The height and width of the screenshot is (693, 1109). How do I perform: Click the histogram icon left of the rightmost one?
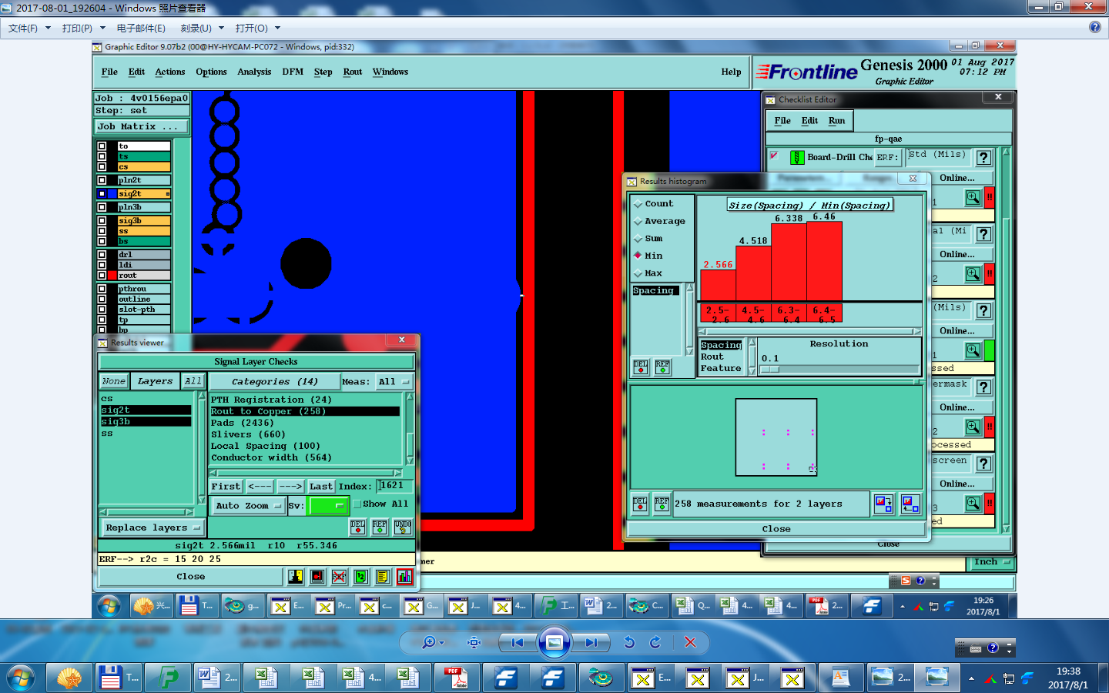click(x=884, y=504)
